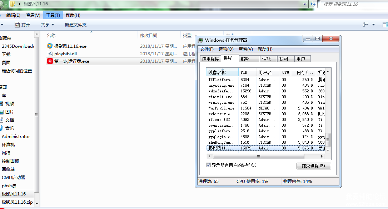Sort processes by PID column header
This screenshot has height=209, width=388.
click(247, 72)
